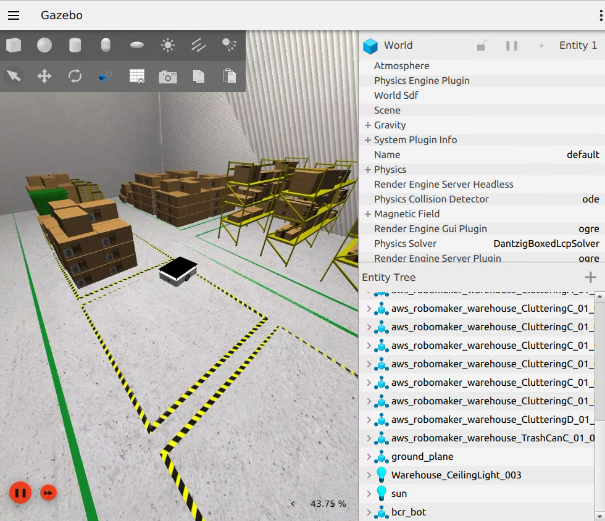Expand the bcr_bot entity
Viewport: 605px width, 521px height.
pyautogui.click(x=369, y=512)
